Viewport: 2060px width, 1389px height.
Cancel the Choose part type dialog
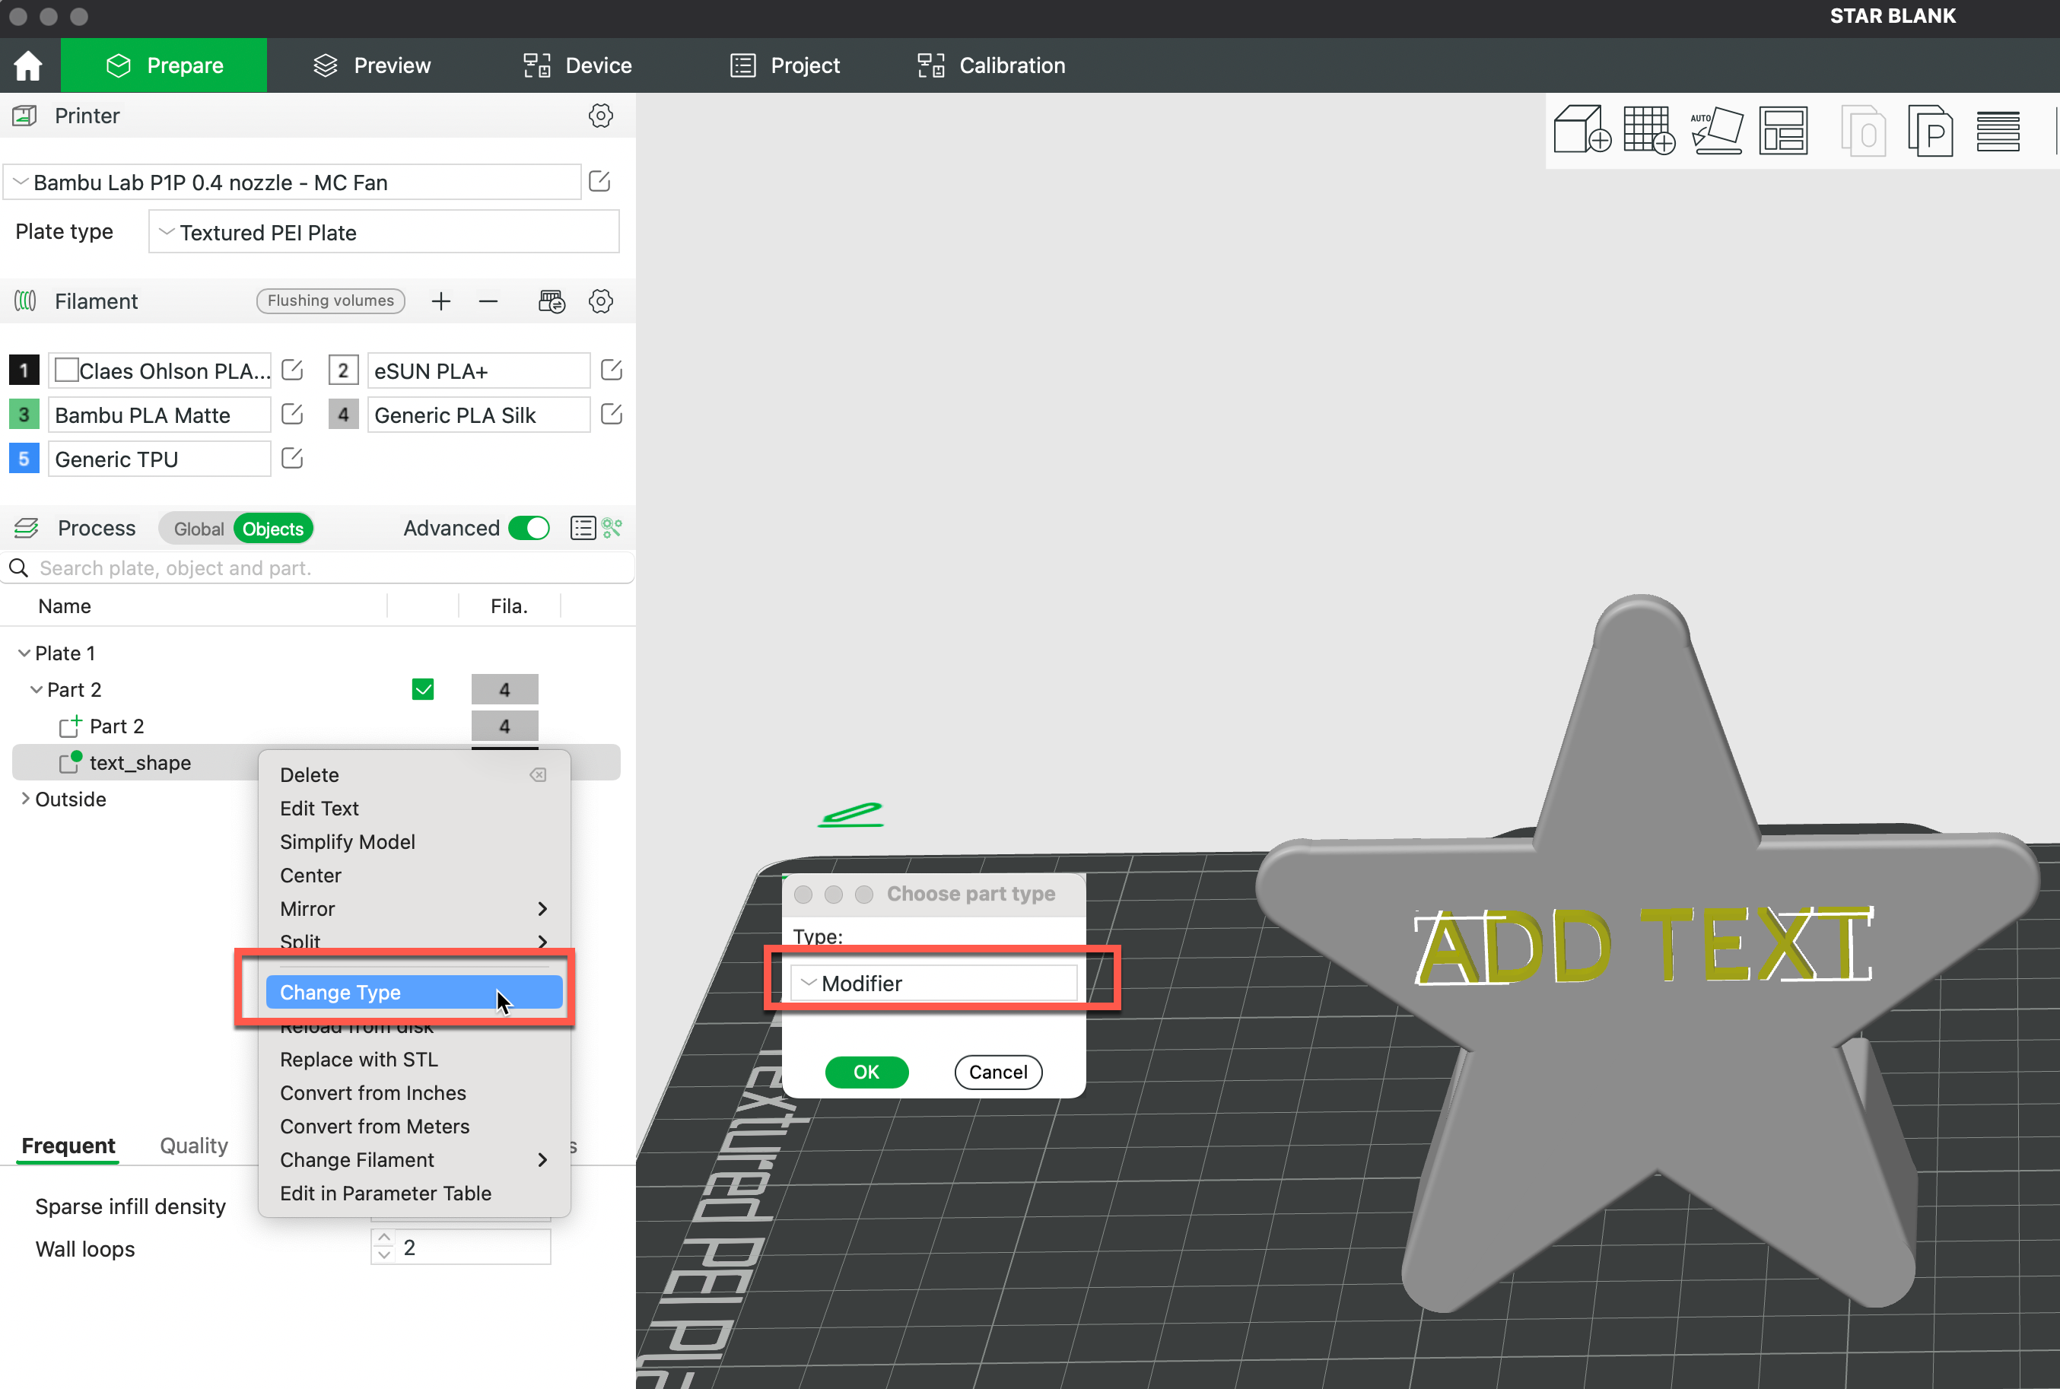(998, 1072)
